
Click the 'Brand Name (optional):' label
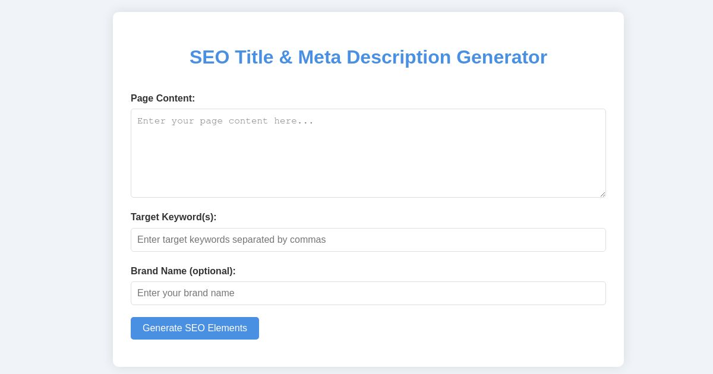[x=183, y=271]
